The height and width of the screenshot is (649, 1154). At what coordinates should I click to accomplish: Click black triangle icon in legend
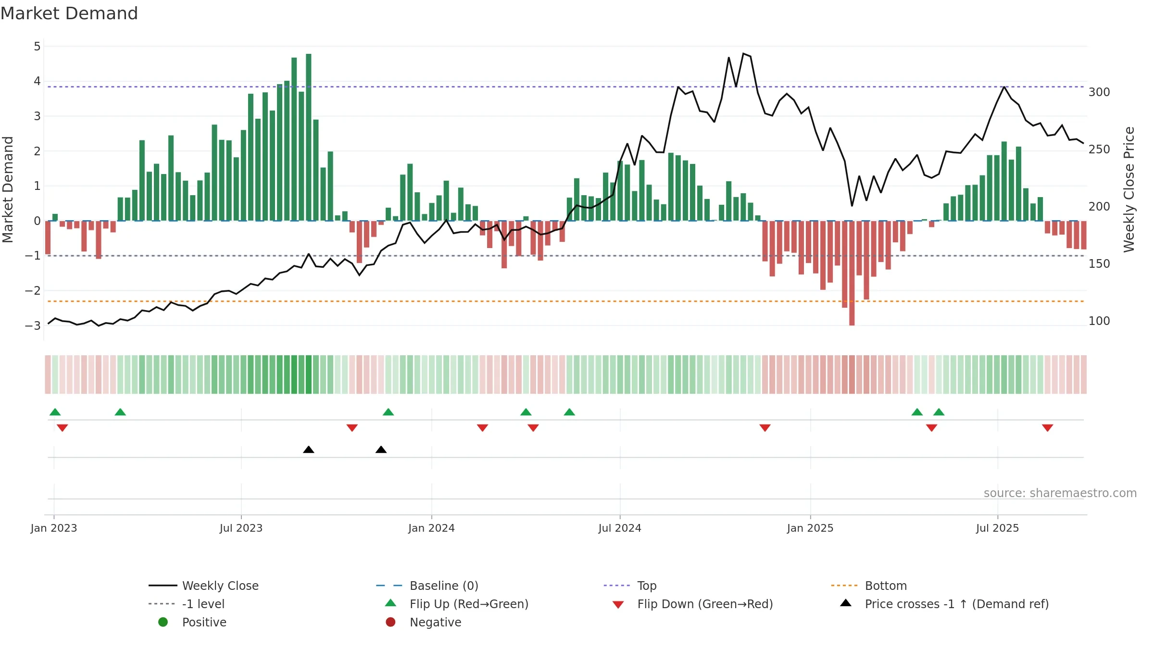[846, 603]
